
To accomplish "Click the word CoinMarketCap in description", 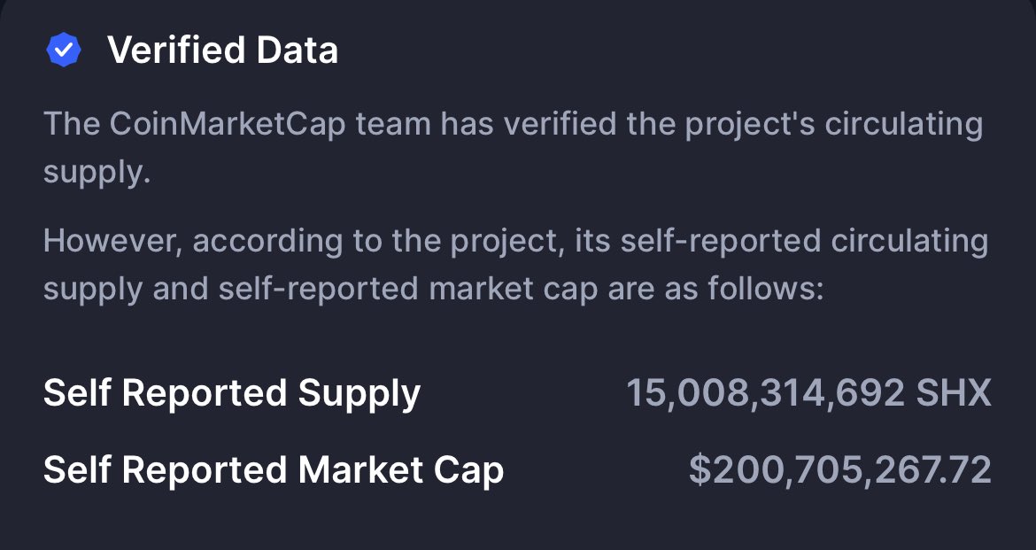I will coord(228,125).
